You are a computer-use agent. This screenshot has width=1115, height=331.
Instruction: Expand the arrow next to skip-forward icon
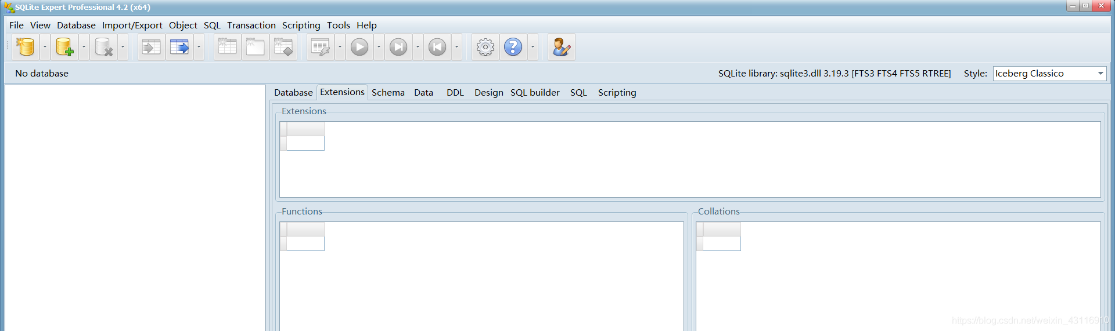coord(418,47)
